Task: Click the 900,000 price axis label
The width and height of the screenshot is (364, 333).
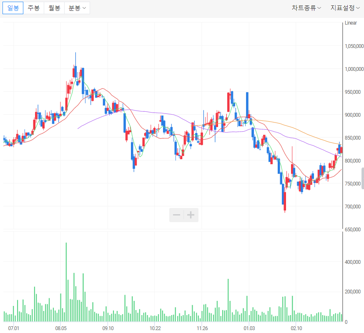Action: 353,115
